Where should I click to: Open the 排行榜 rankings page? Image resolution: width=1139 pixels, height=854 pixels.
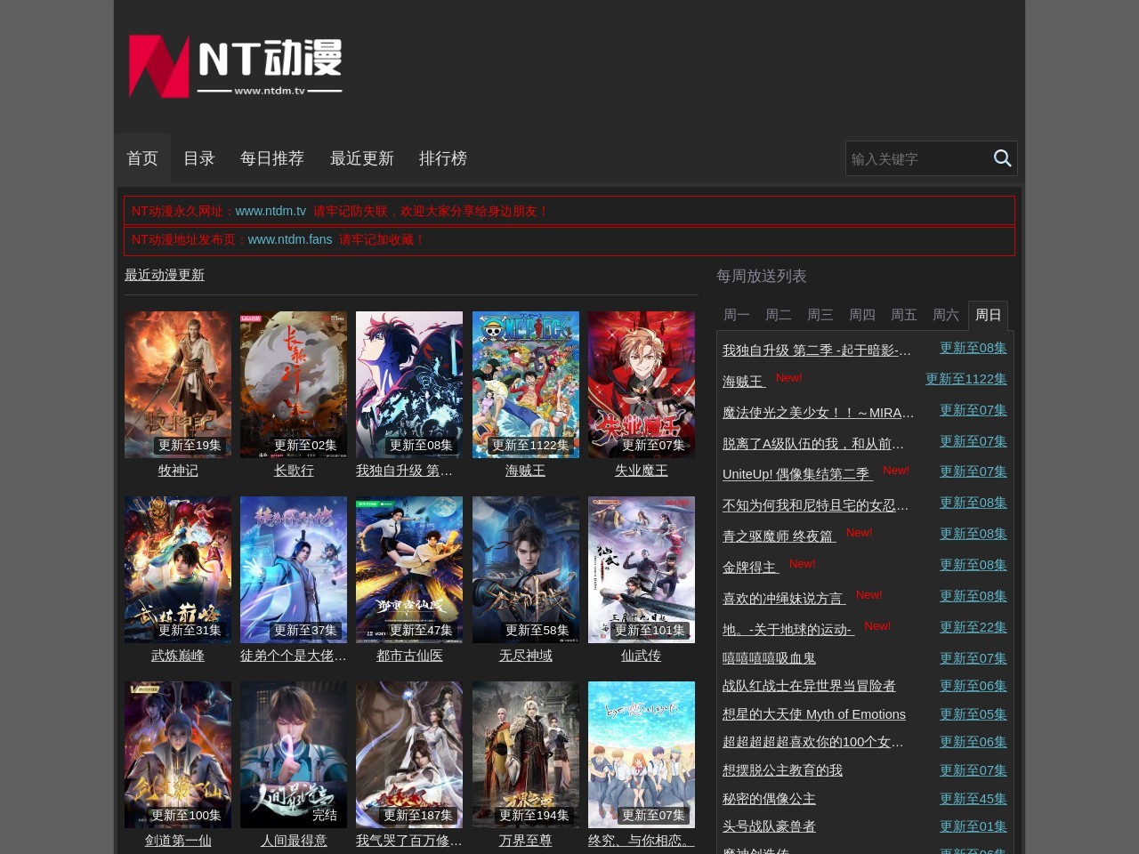443,158
